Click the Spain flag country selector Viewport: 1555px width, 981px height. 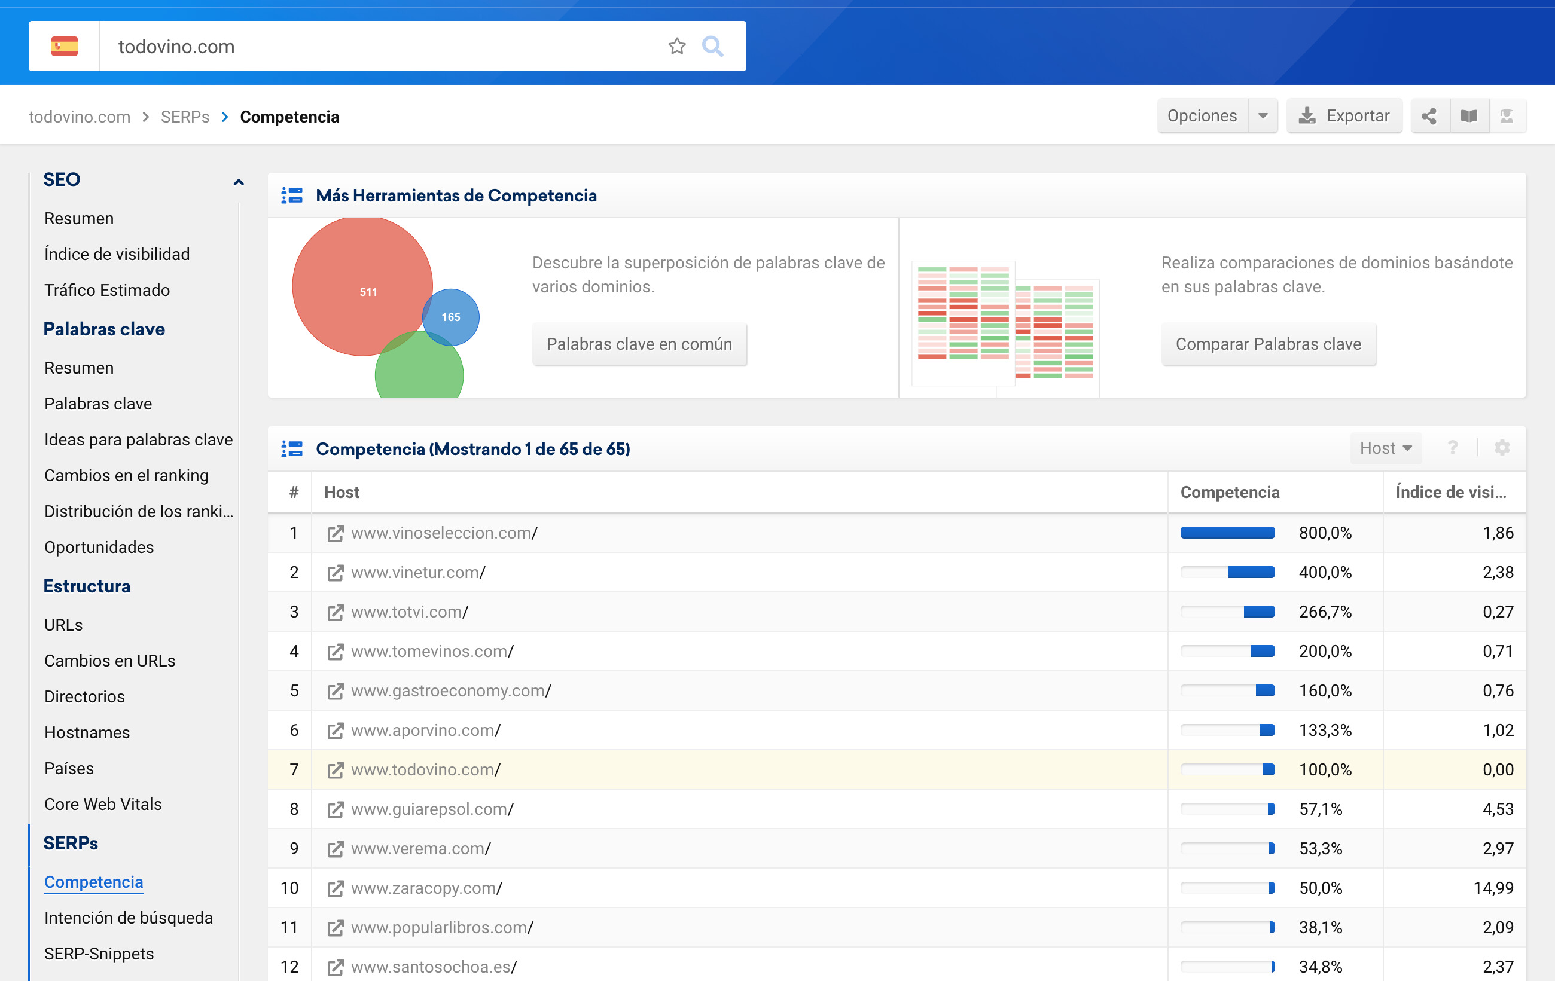65,47
